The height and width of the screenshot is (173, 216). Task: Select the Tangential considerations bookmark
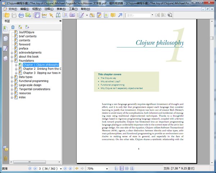[x=35, y=89]
